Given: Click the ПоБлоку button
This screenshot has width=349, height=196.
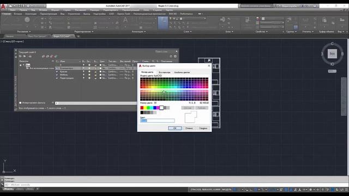Looking at the screenshot, I should click(x=202, y=108).
